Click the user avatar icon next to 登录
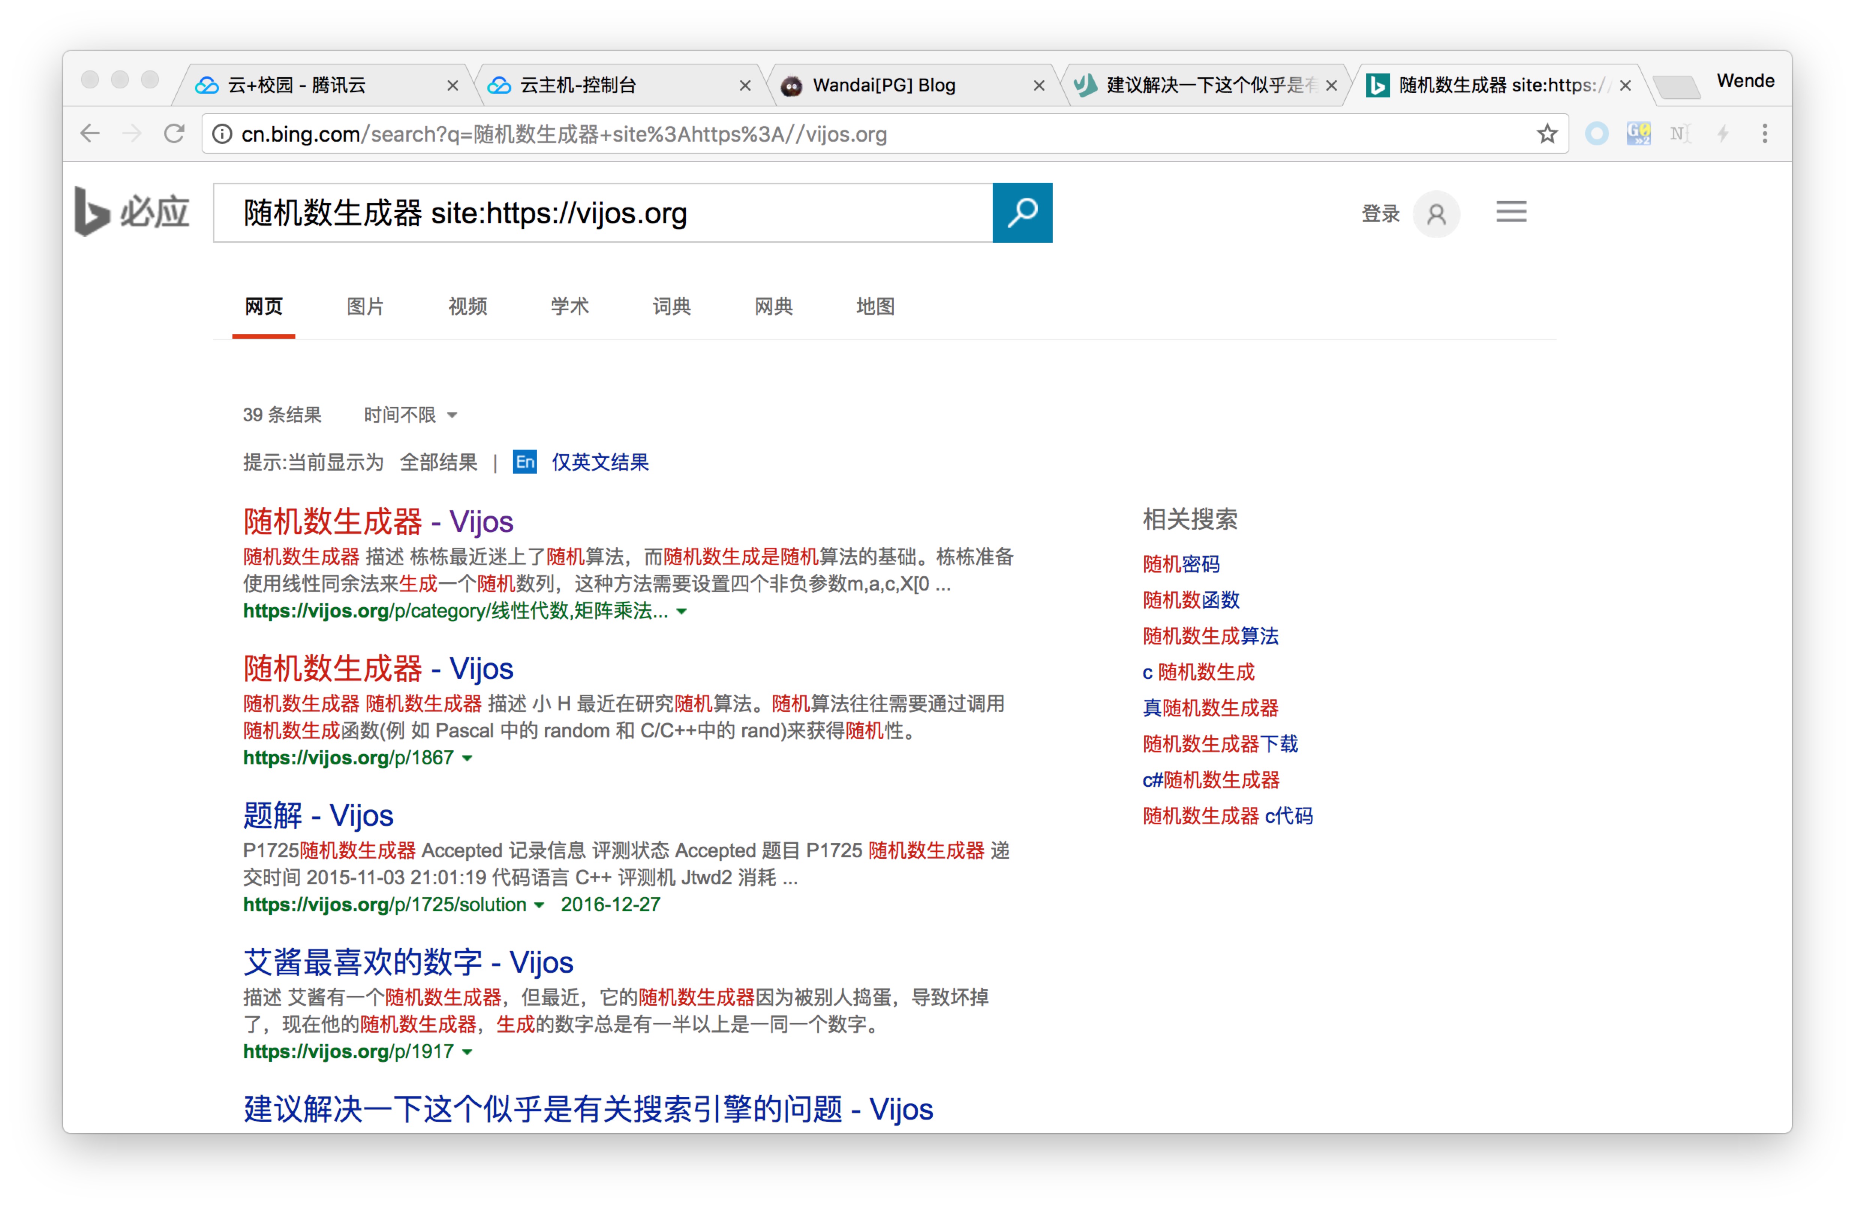 1436,214
